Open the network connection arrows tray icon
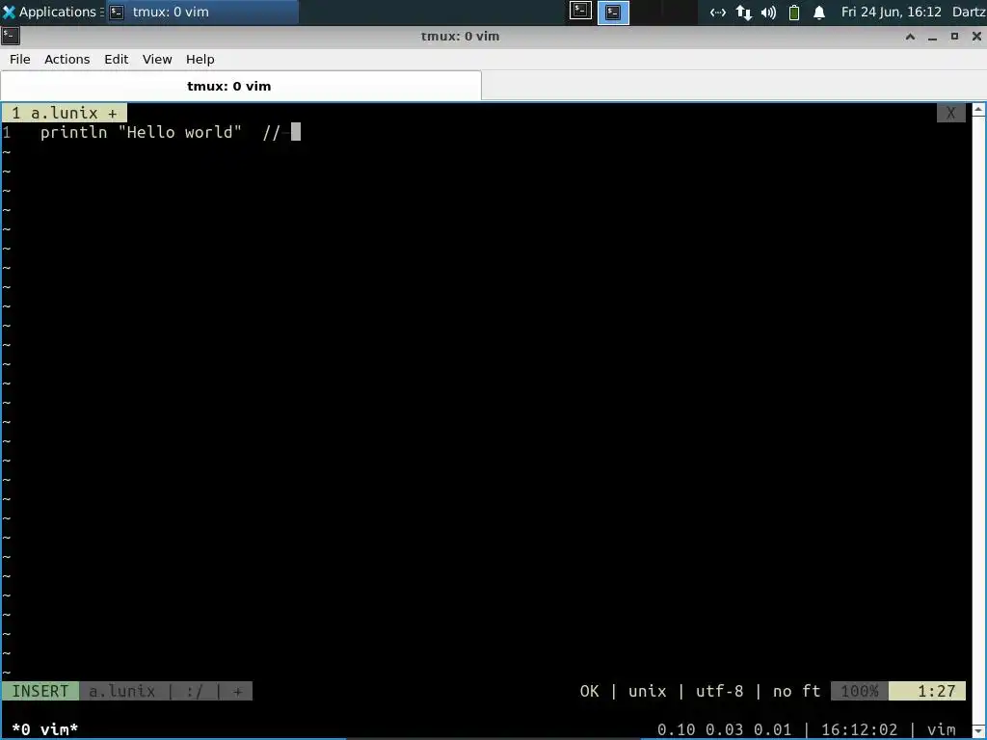The height and width of the screenshot is (740, 987). (717, 12)
